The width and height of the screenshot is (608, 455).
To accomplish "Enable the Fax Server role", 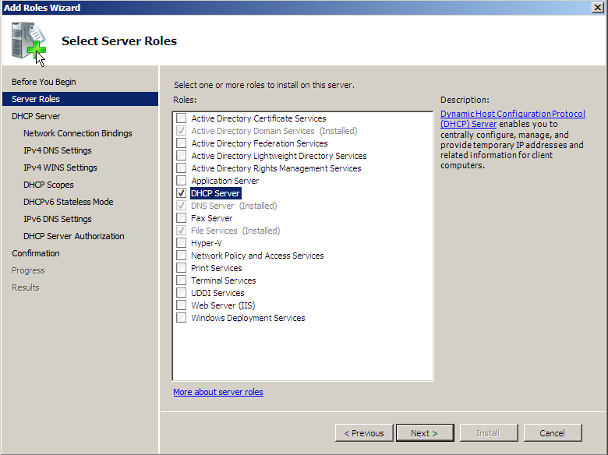I will coord(181,217).
